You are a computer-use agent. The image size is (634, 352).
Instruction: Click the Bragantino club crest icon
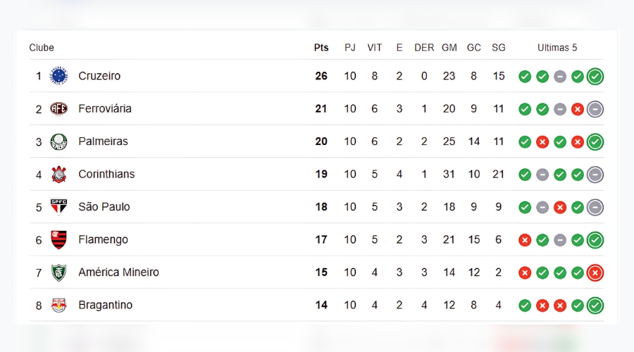pyautogui.click(x=59, y=305)
